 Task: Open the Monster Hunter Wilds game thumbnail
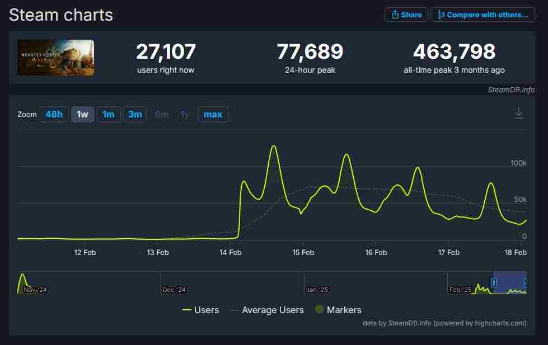click(x=56, y=58)
